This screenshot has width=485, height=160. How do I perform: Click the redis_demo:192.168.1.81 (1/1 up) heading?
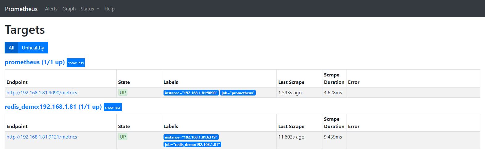point(53,107)
